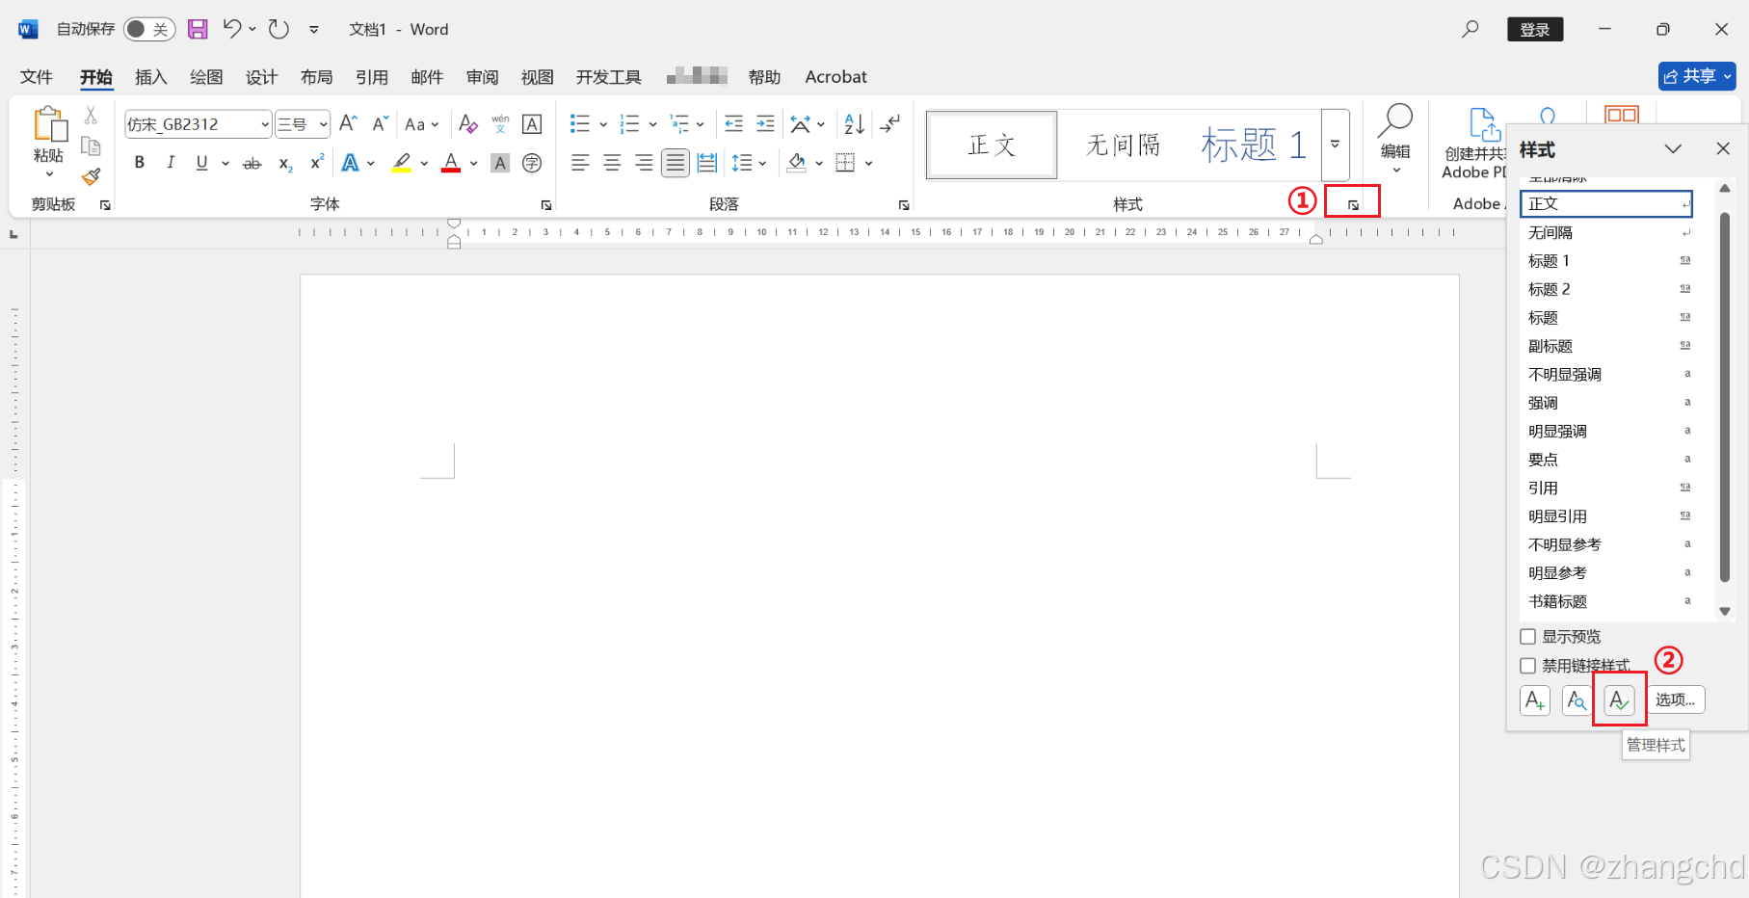Viewport: 1749px width, 898px height.
Task: Click the font color red A button
Action: pyautogui.click(x=451, y=164)
